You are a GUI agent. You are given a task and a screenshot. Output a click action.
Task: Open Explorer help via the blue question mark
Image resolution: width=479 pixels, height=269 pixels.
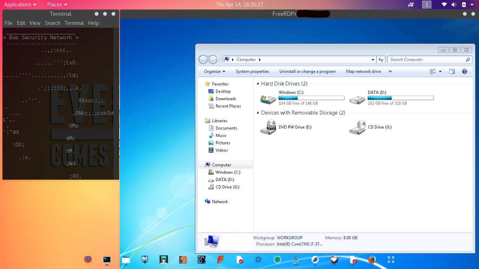pos(464,71)
